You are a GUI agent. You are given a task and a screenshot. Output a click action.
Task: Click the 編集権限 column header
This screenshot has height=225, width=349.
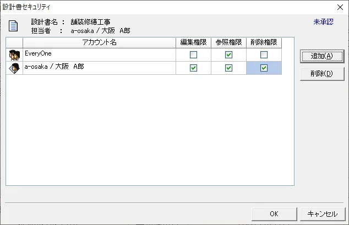click(x=193, y=42)
